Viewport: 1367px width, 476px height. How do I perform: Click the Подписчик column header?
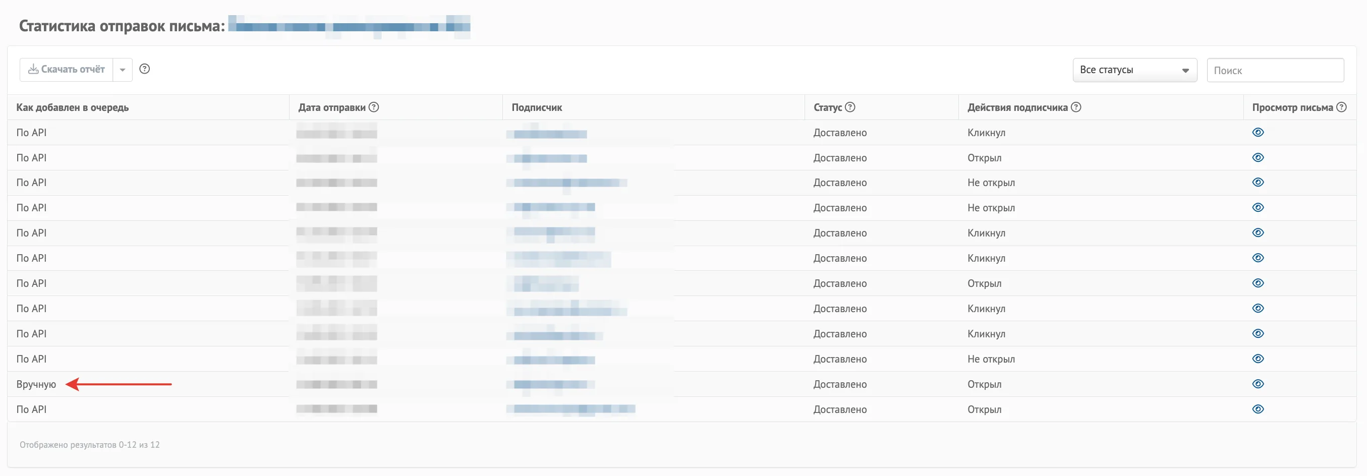tap(537, 107)
